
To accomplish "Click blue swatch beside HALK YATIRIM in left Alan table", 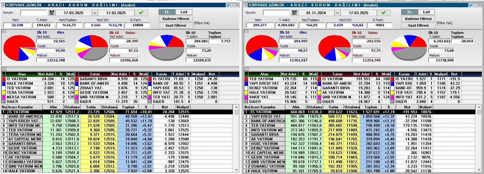I will click(4, 84).
